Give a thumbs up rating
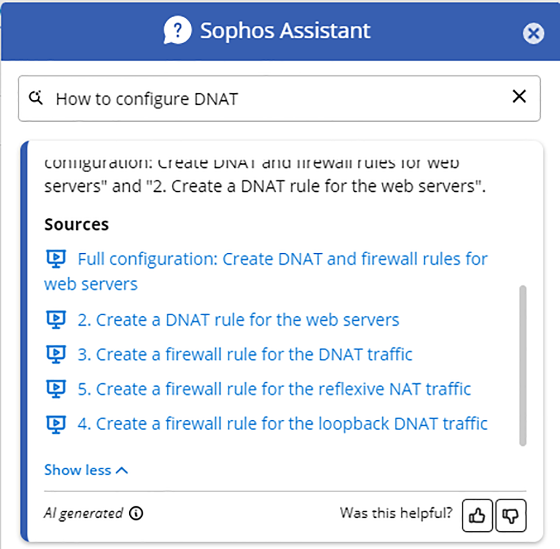This screenshot has height=549, width=560. 477,516
